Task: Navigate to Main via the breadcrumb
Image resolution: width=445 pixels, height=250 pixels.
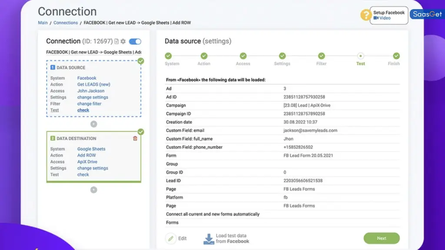Action: point(43,23)
